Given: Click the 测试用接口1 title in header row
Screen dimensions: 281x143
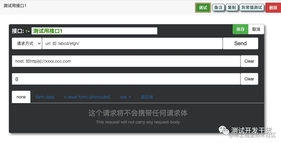Looking at the screenshot, I should click(x=15, y=6).
